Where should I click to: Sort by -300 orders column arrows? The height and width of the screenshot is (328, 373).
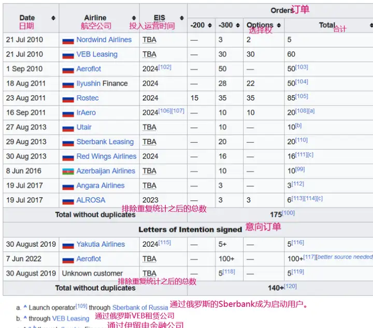point(238,25)
